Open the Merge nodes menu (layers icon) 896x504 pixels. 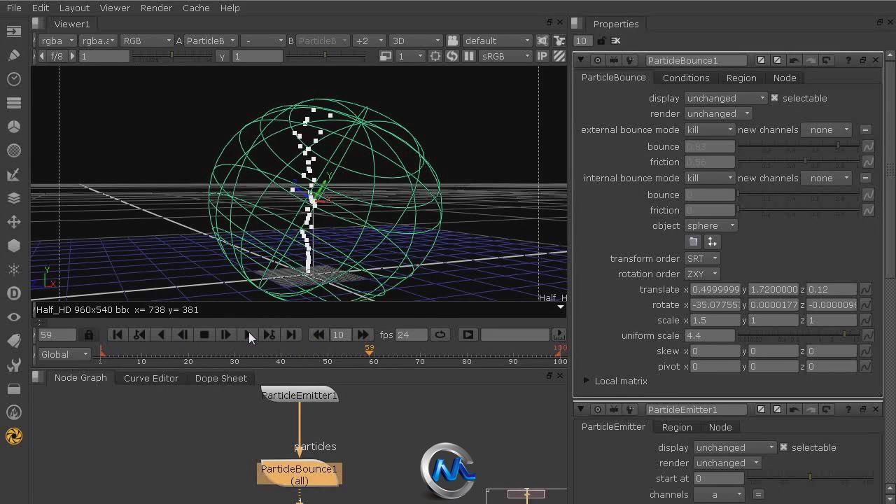[x=14, y=198]
